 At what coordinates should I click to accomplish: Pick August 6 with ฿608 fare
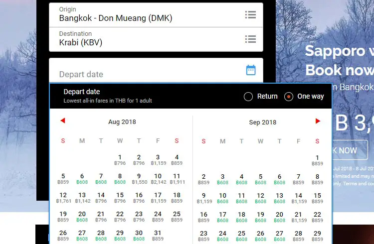82,179
